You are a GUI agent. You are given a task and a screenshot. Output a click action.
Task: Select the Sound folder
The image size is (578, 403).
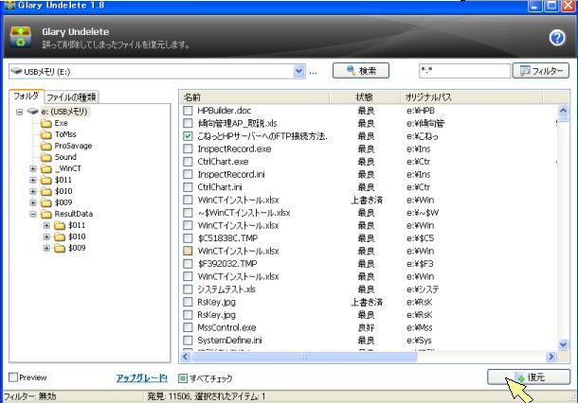(65, 157)
